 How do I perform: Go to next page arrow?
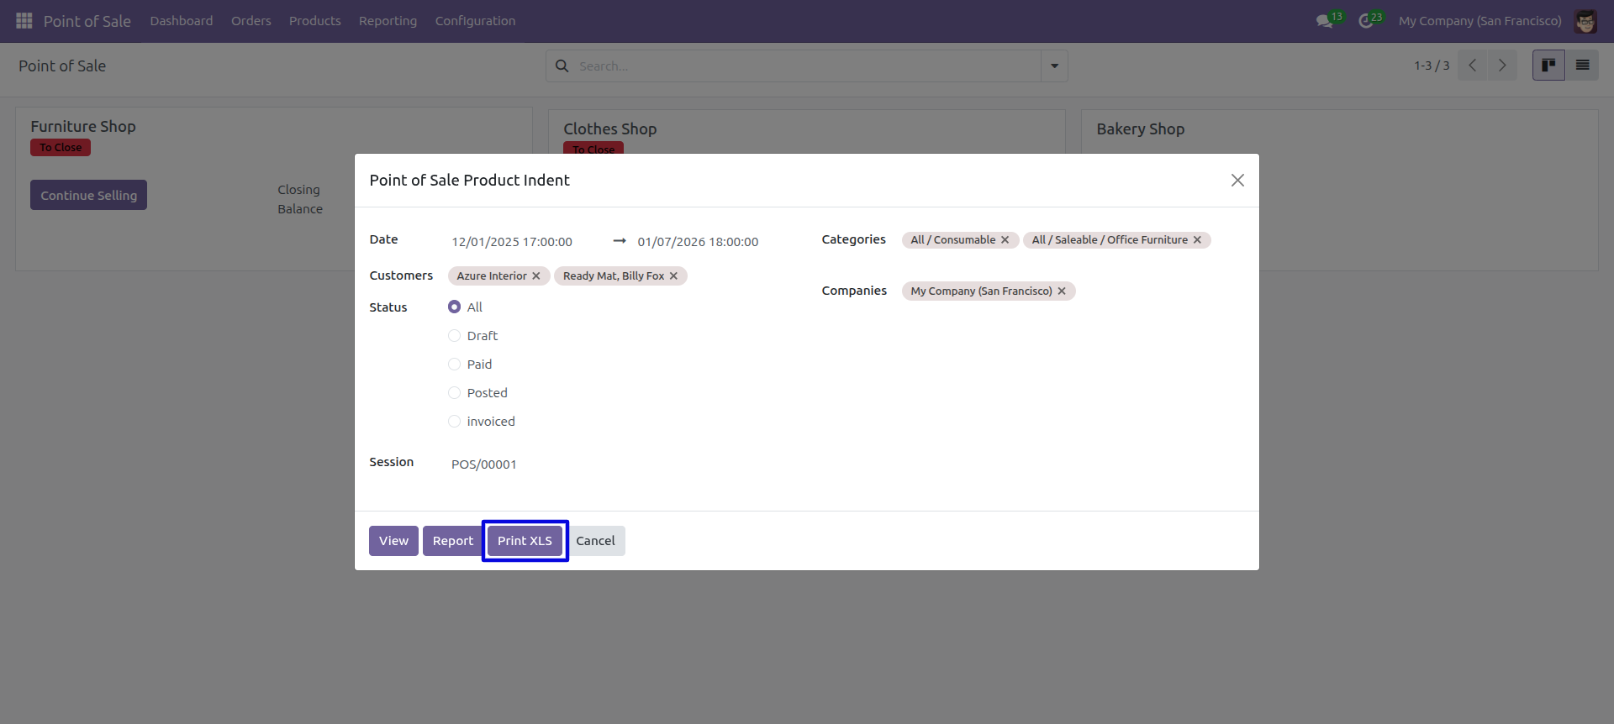coord(1502,66)
